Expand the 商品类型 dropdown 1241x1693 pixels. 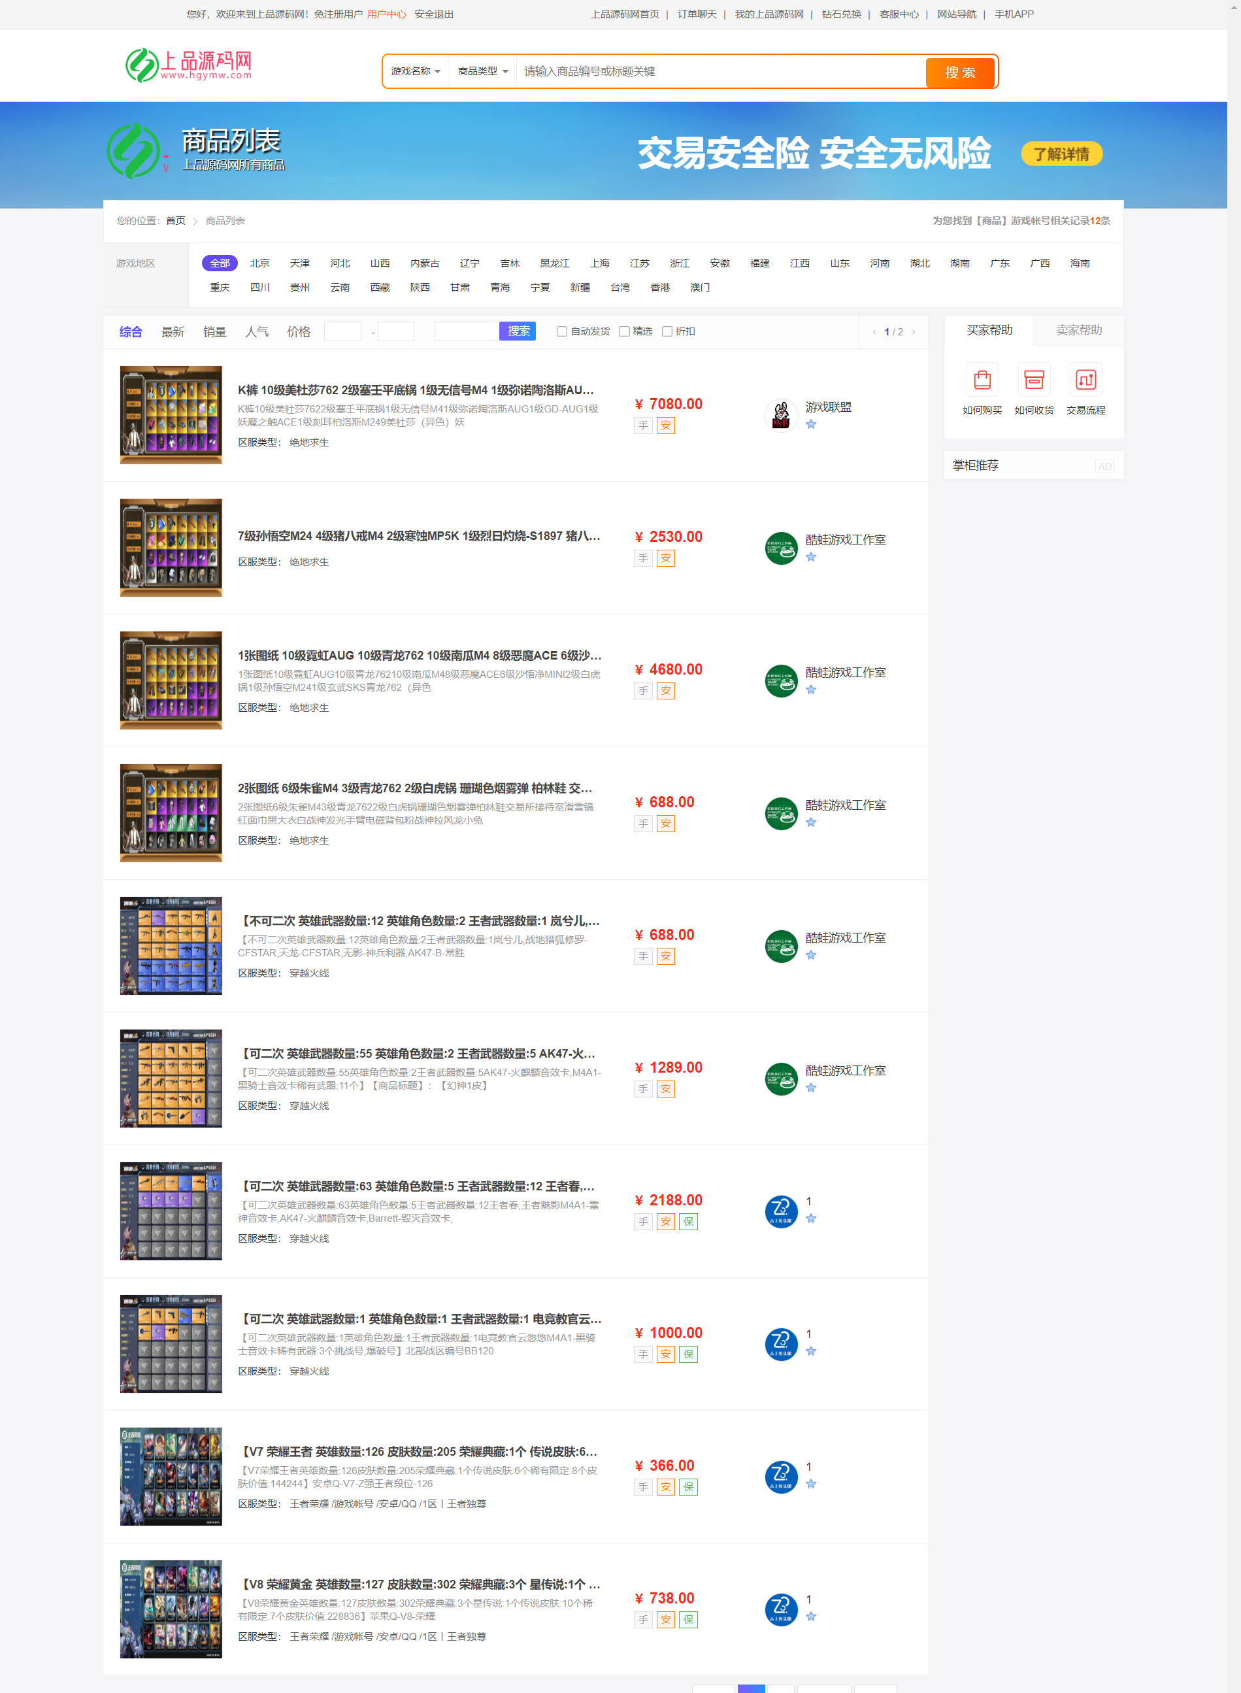point(482,71)
